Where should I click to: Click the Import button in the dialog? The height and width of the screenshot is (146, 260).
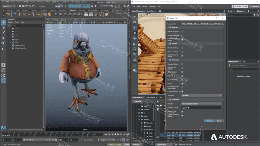209,121
